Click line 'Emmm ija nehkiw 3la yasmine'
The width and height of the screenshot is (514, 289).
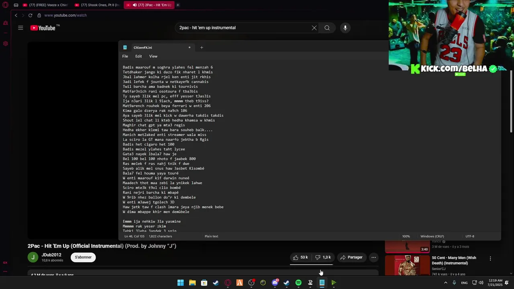152,222
